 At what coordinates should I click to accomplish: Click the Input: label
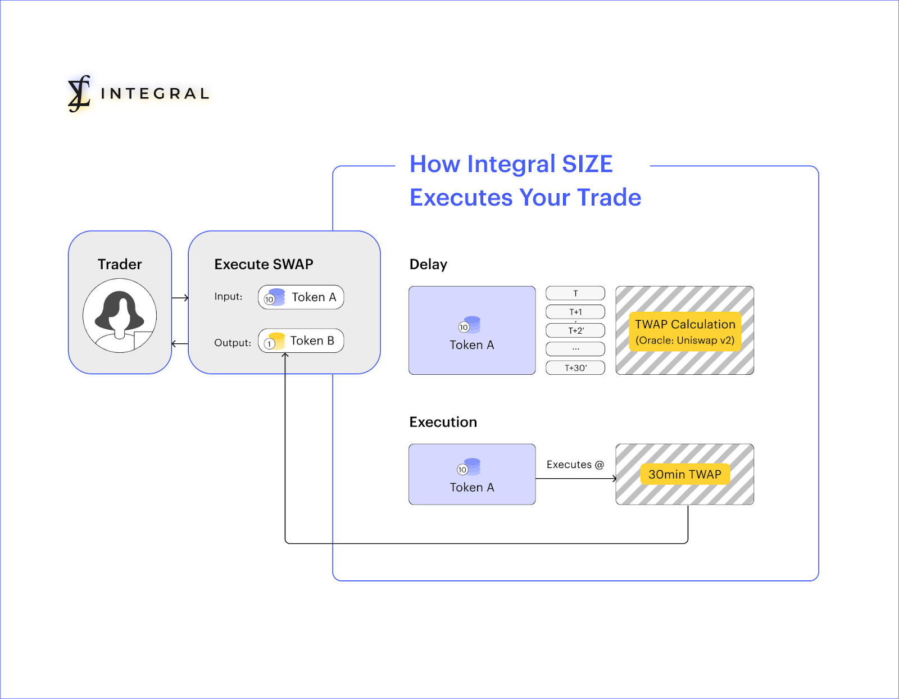point(228,296)
